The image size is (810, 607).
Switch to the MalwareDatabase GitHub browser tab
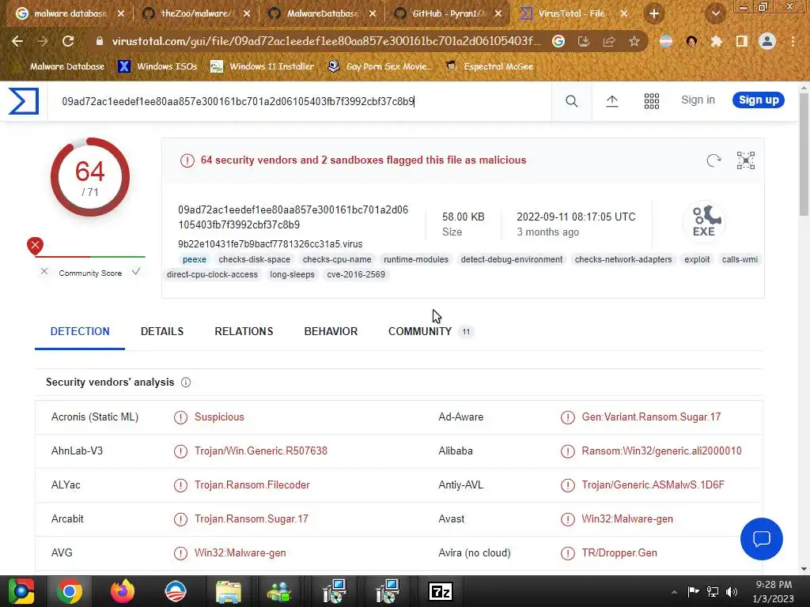323,14
